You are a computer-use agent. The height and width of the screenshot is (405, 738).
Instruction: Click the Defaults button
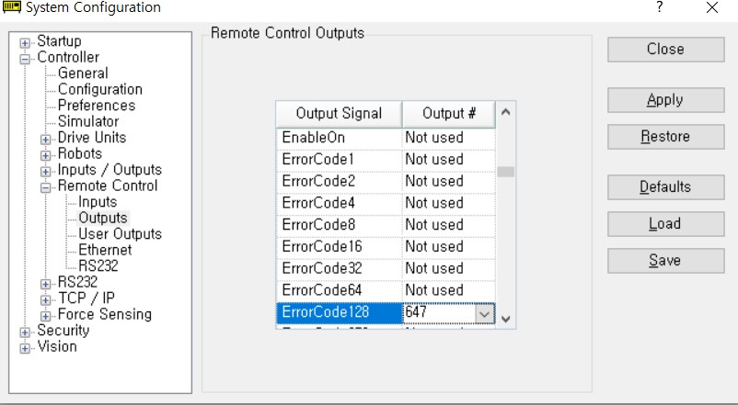(x=665, y=187)
